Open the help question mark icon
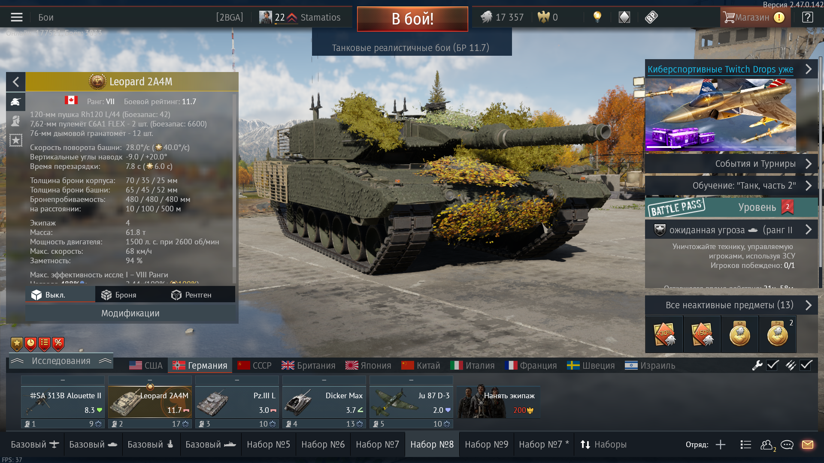The height and width of the screenshot is (463, 824). click(807, 17)
